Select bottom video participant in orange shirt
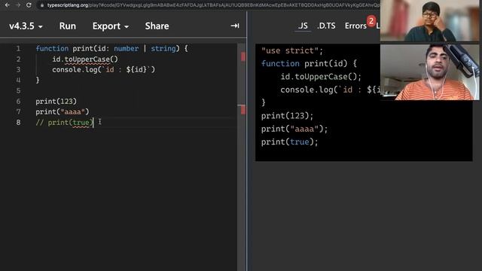 pos(429,72)
